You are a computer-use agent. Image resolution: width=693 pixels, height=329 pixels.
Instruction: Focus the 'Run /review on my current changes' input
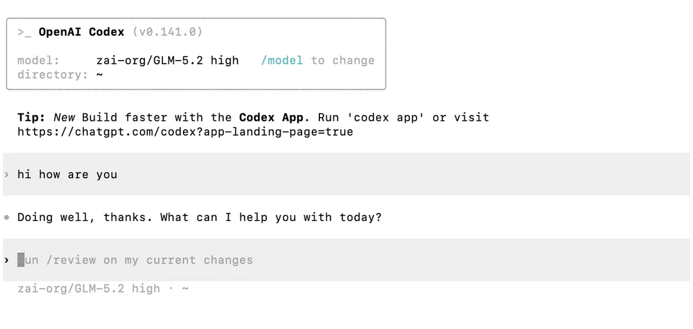(x=346, y=260)
